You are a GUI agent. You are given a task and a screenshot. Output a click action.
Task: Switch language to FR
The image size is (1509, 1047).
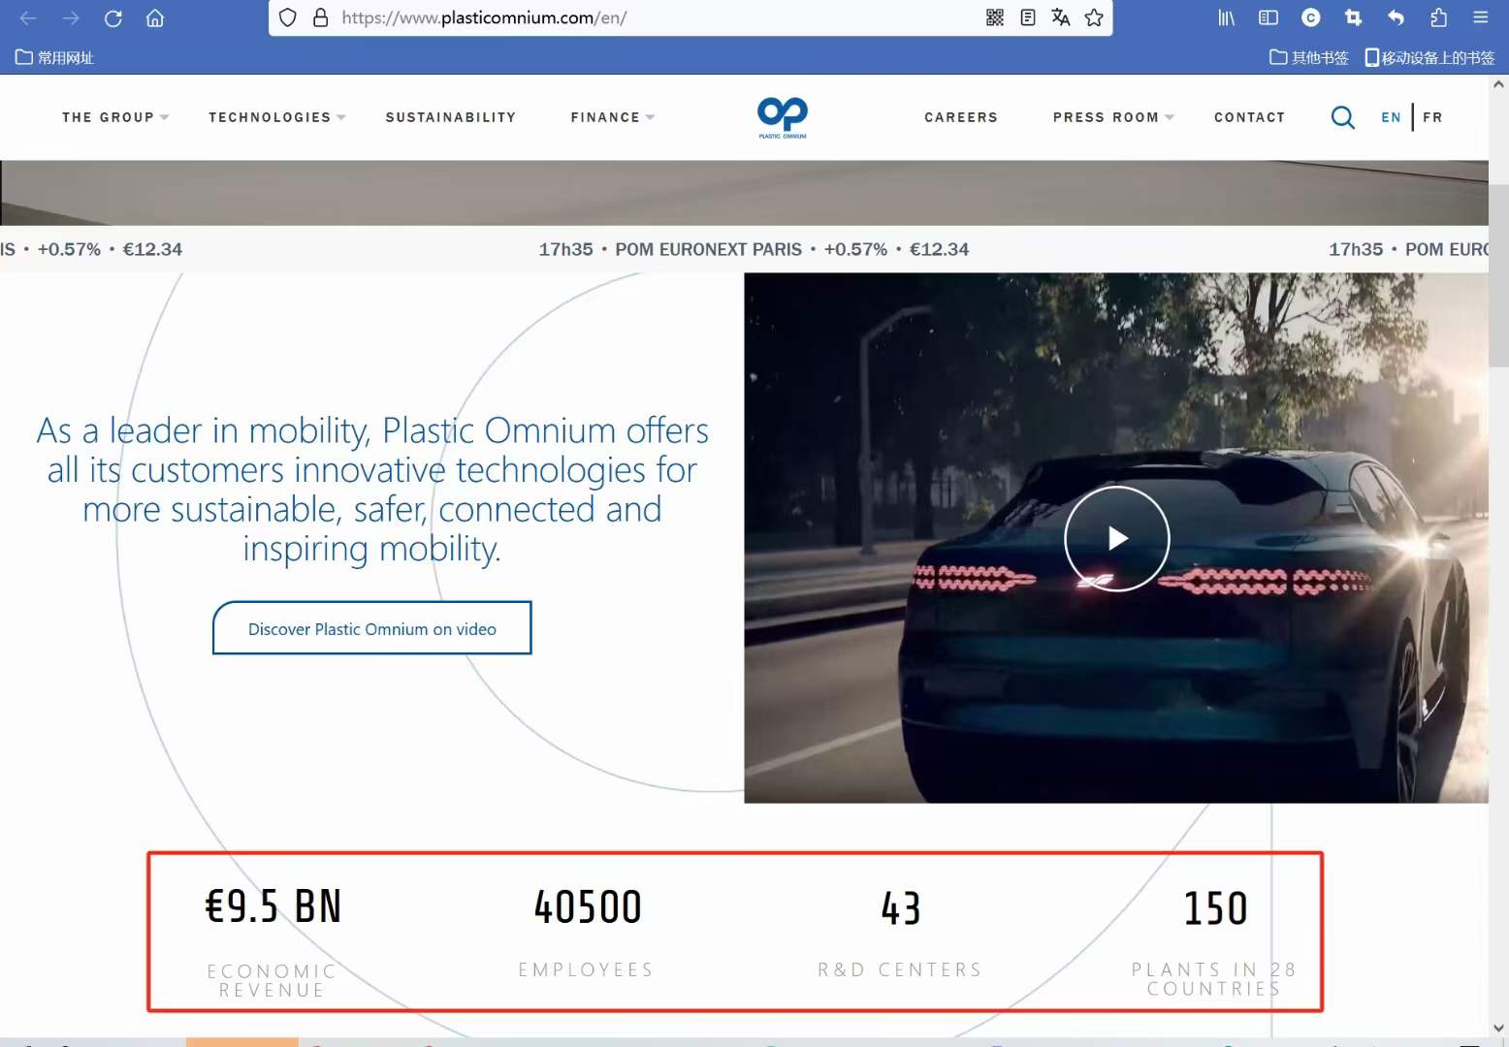pos(1433,117)
